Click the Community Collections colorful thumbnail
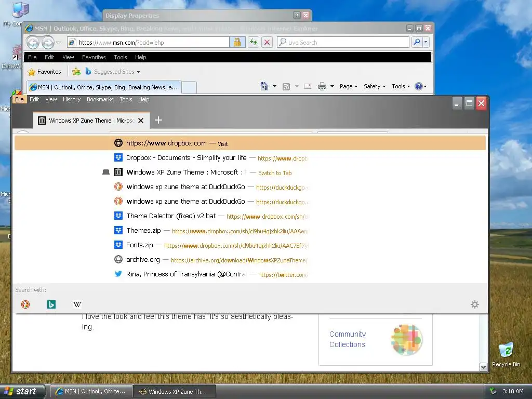The width and height of the screenshot is (532, 399). [x=406, y=340]
